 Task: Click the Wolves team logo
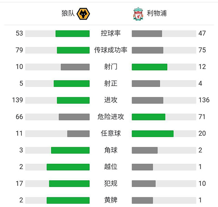(x=85, y=14)
